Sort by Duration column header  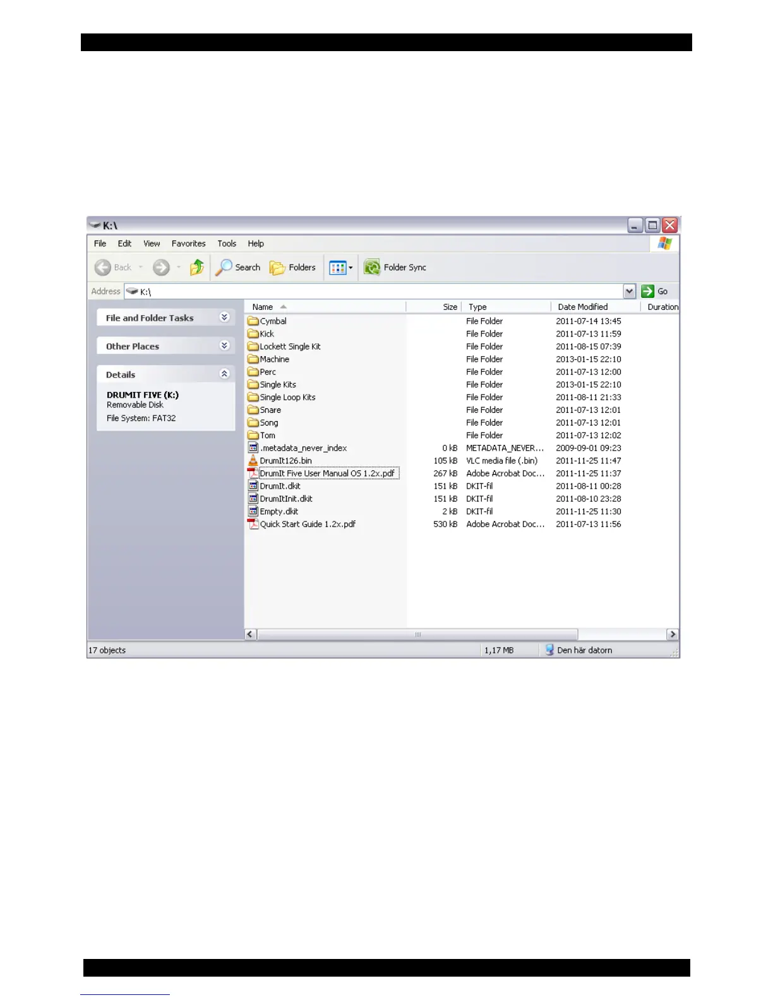pos(660,307)
